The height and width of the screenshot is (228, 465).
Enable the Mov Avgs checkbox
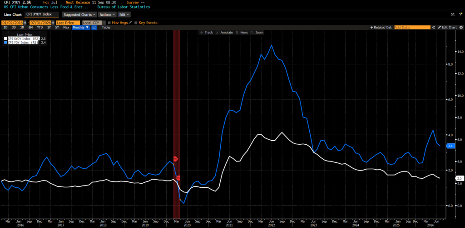pyautogui.click(x=109, y=23)
